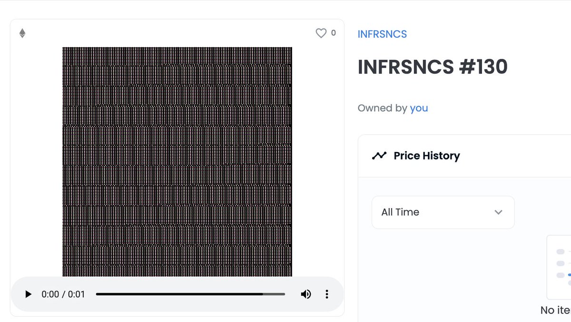
Task: Click the 'you' owner link
Action: (x=419, y=108)
